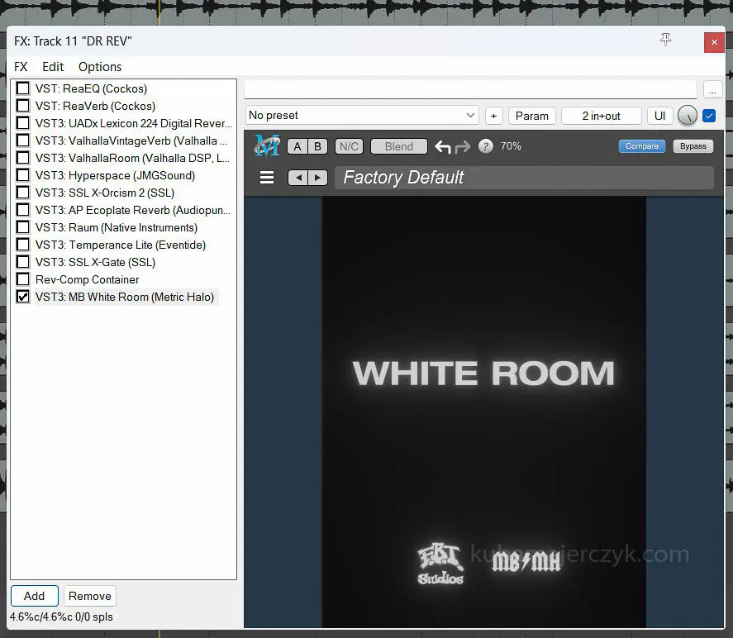
Task: Open the Options menu
Action: (100, 67)
